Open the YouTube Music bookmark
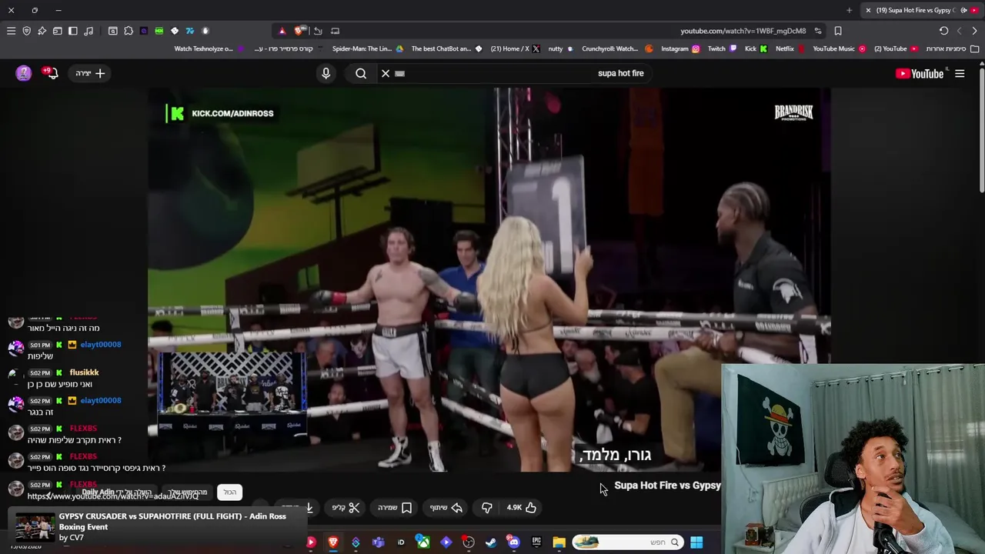This screenshot has height=554, width=985. click(x=839, y=48)
